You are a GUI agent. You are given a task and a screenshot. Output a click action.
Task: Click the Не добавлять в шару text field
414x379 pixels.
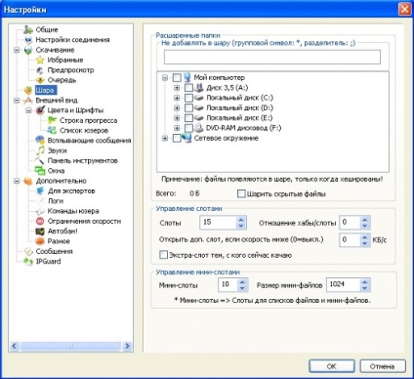[x=272, y=57]
